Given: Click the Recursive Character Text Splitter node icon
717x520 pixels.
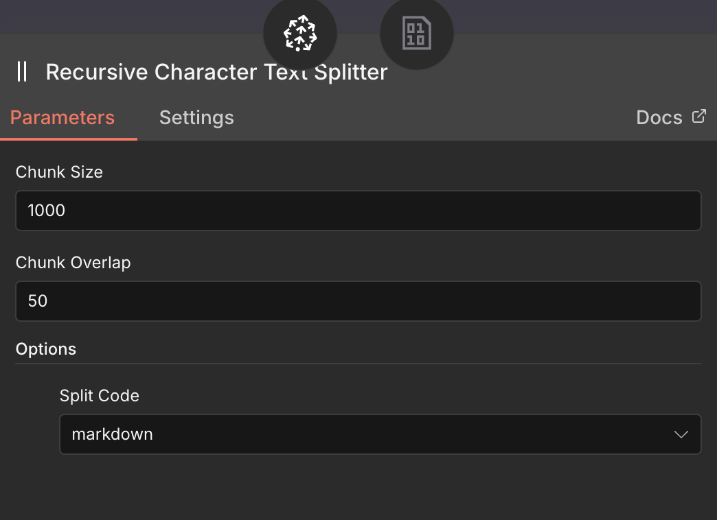Looking at the screenshot, I should point(299,33).
